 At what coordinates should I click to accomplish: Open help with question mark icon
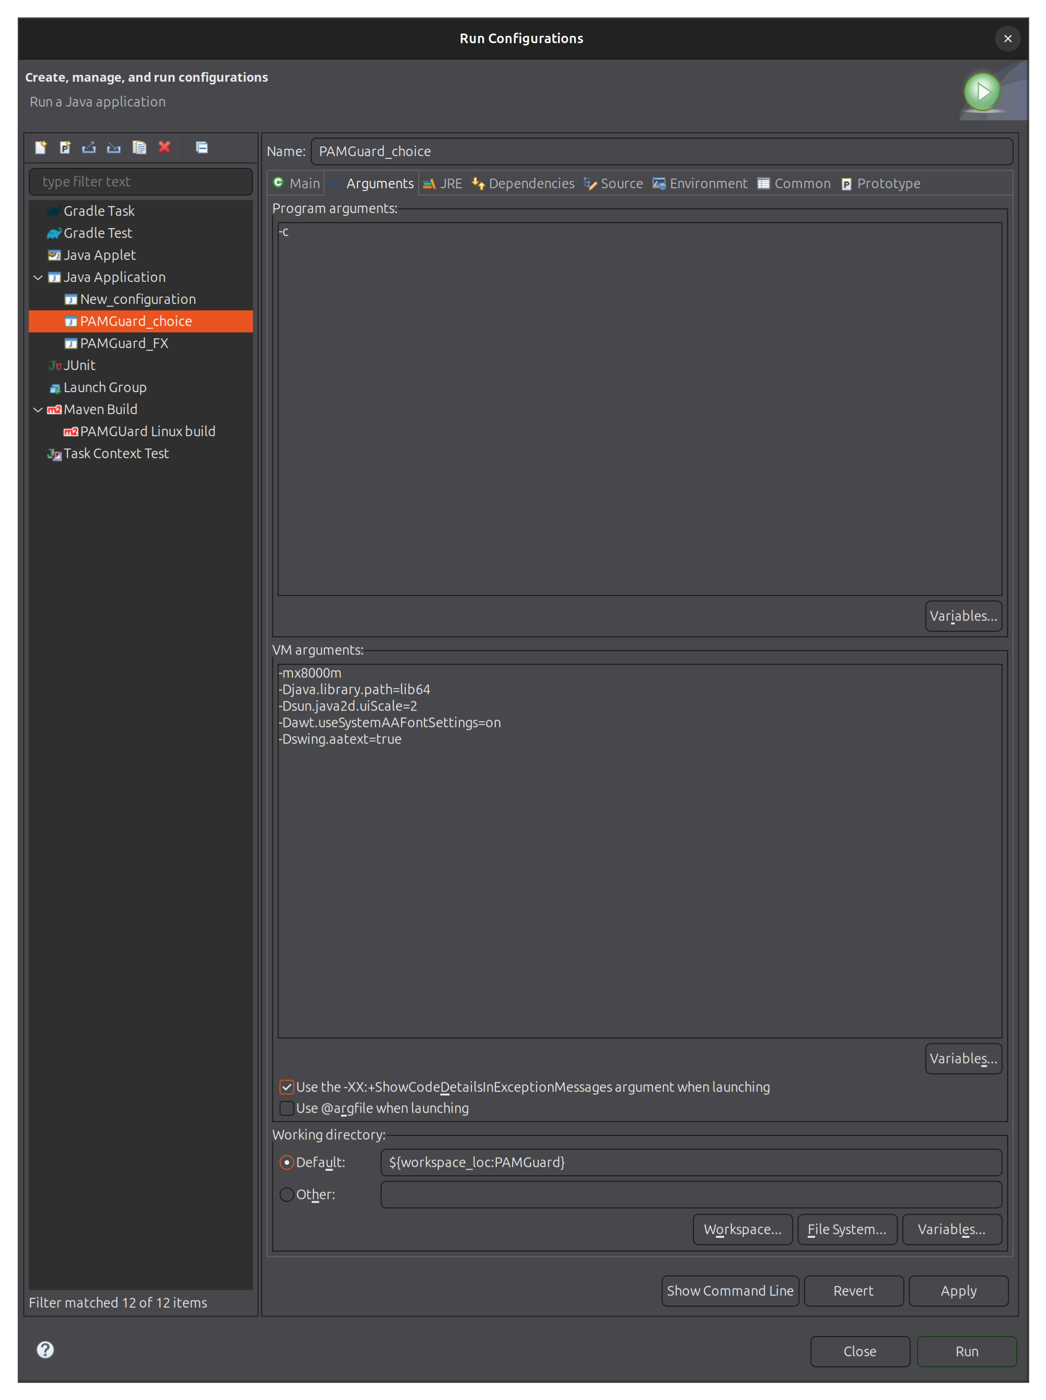click(x=45, y=1350)
